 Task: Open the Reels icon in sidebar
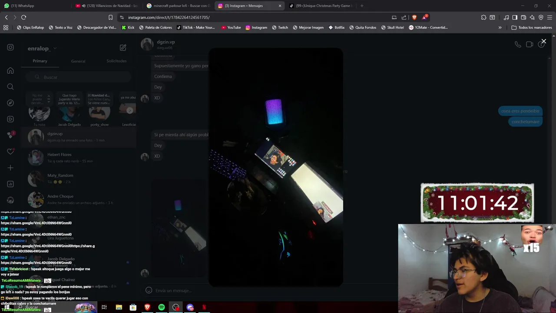[x=10, y=119]
